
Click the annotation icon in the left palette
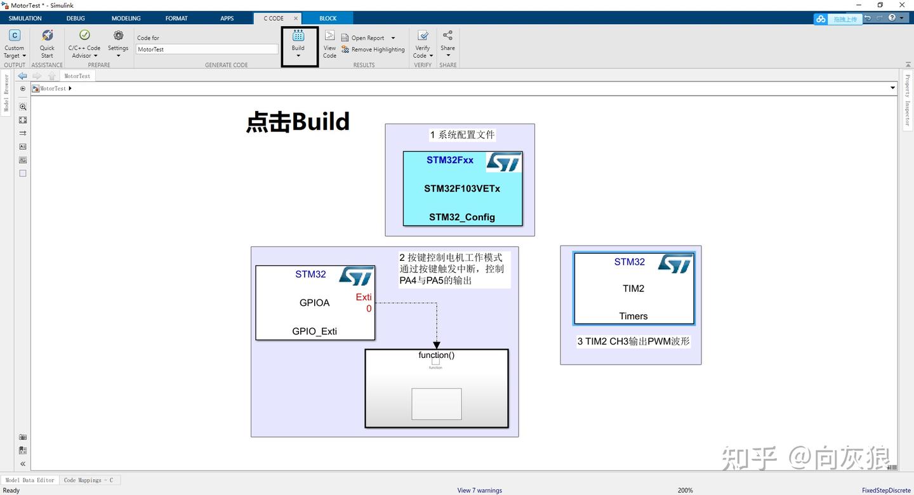pos(22,147)
